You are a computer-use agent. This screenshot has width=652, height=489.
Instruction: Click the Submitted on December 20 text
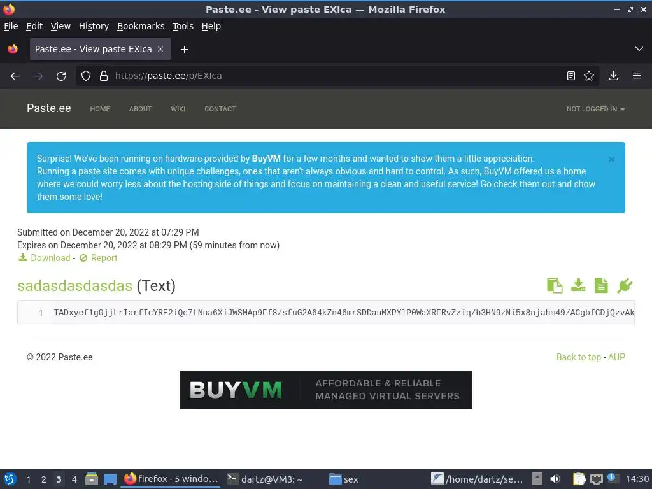pyautogui.click(x=108, y=232)
